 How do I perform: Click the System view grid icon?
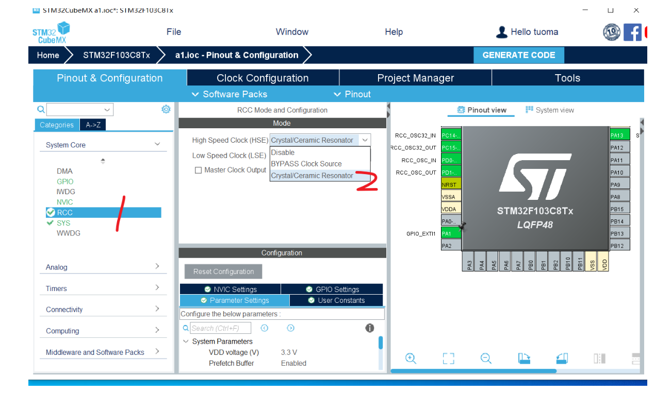point(529,110)
